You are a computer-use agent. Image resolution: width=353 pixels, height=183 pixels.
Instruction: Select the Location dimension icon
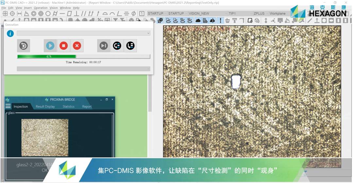tap(5, 13)
